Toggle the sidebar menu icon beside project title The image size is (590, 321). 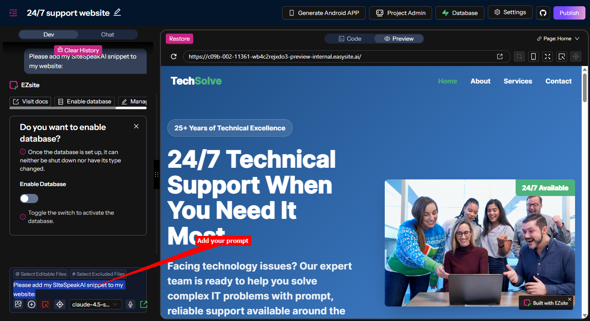click(x=13, y=13)
